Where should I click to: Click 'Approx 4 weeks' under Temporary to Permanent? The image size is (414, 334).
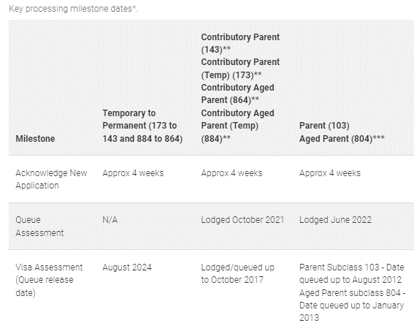click(x=133, y=173)
